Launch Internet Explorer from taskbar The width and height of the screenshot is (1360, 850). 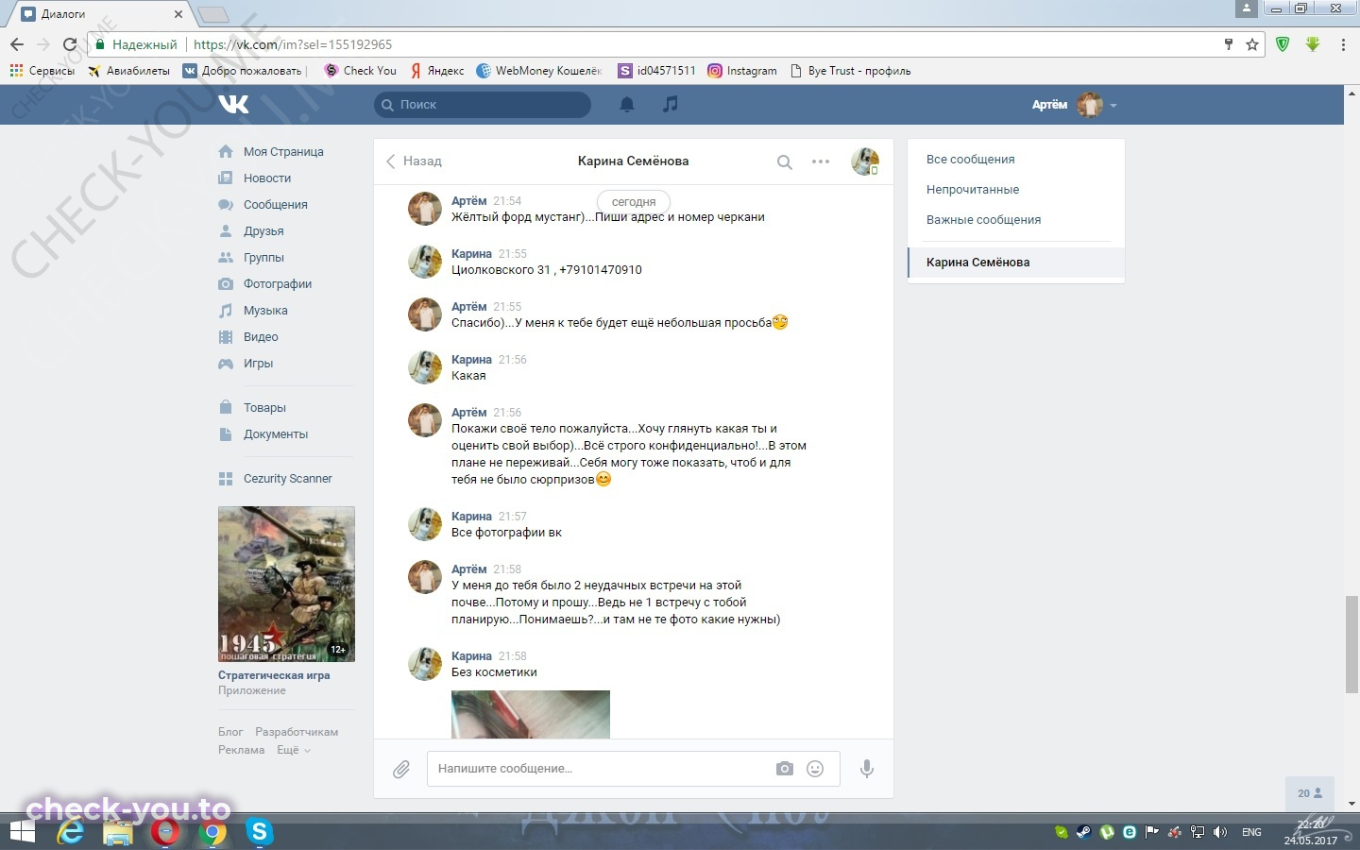pyautogui.click(x=71, y=832)
